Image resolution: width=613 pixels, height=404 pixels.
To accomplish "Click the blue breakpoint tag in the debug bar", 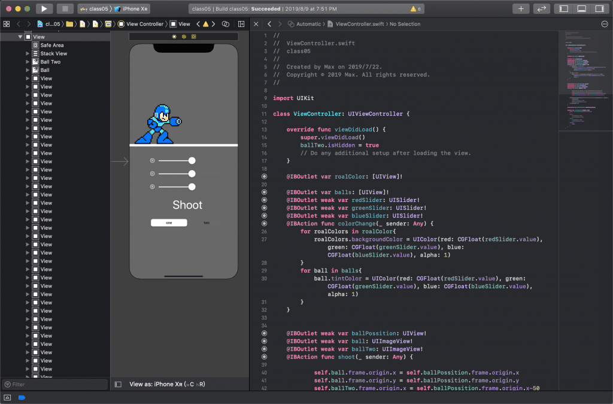I will [22, 397].
